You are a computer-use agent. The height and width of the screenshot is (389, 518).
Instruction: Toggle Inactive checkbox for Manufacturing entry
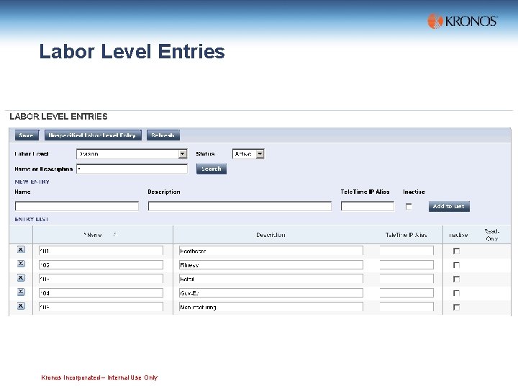point(456,308)
